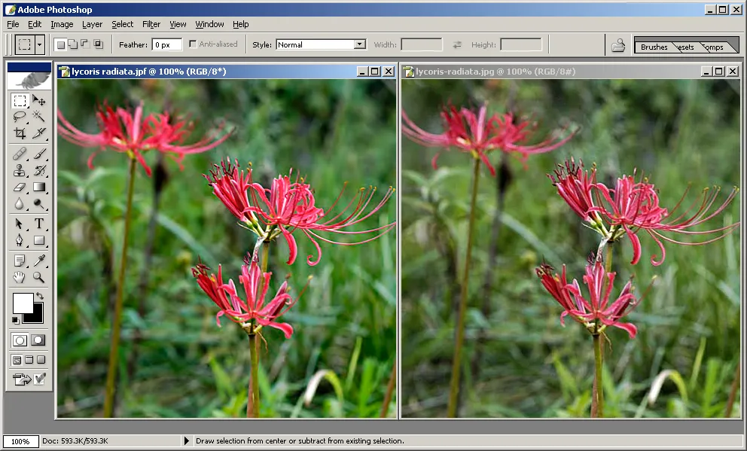Screen dimensions: 747x451
Task: Select the Lasso tool
Action: (20, 117)
